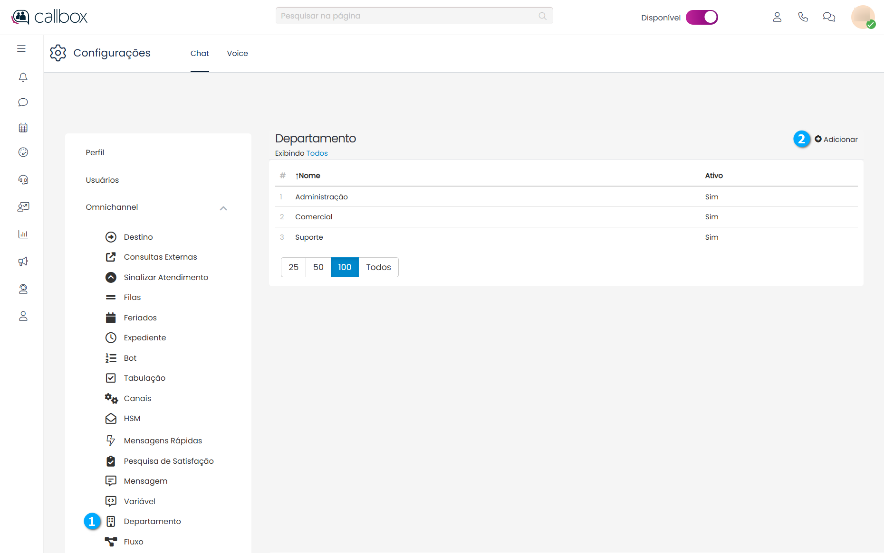Open Mensagens Rápidas in settings menu
The image size is (884, 553).
click(163, 441)
